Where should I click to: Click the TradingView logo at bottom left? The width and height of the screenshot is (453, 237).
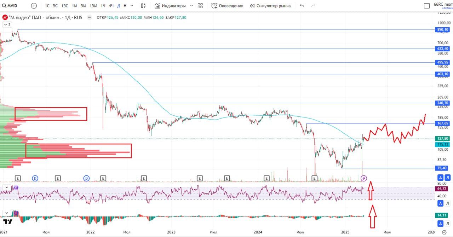click(8, 222)
